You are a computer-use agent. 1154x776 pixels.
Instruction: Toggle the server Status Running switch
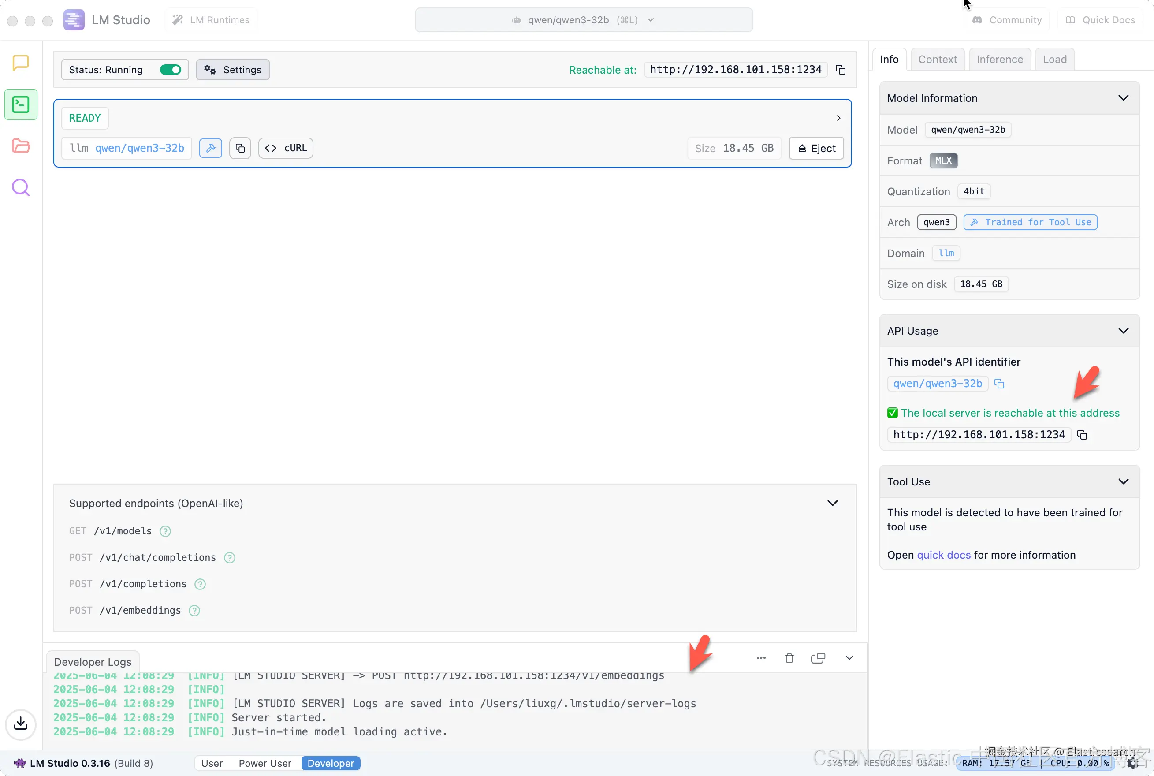coord(171,70)
